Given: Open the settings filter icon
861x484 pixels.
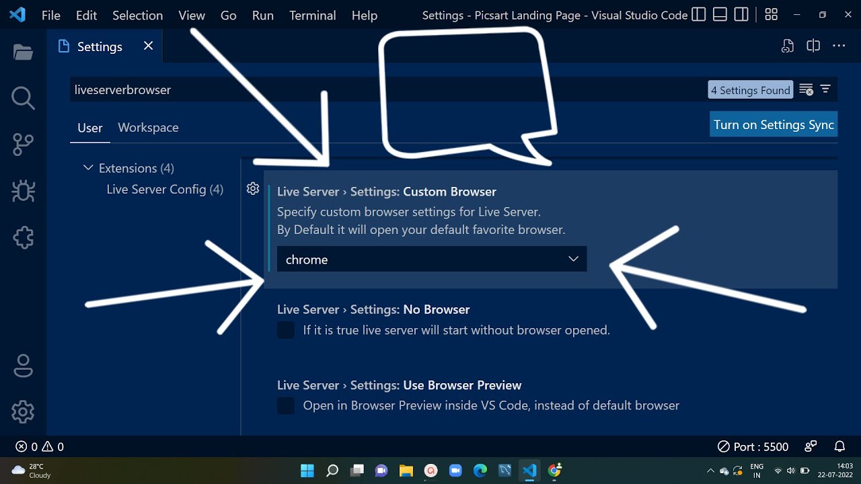Looking at the screenshot, I should point(825,89).
